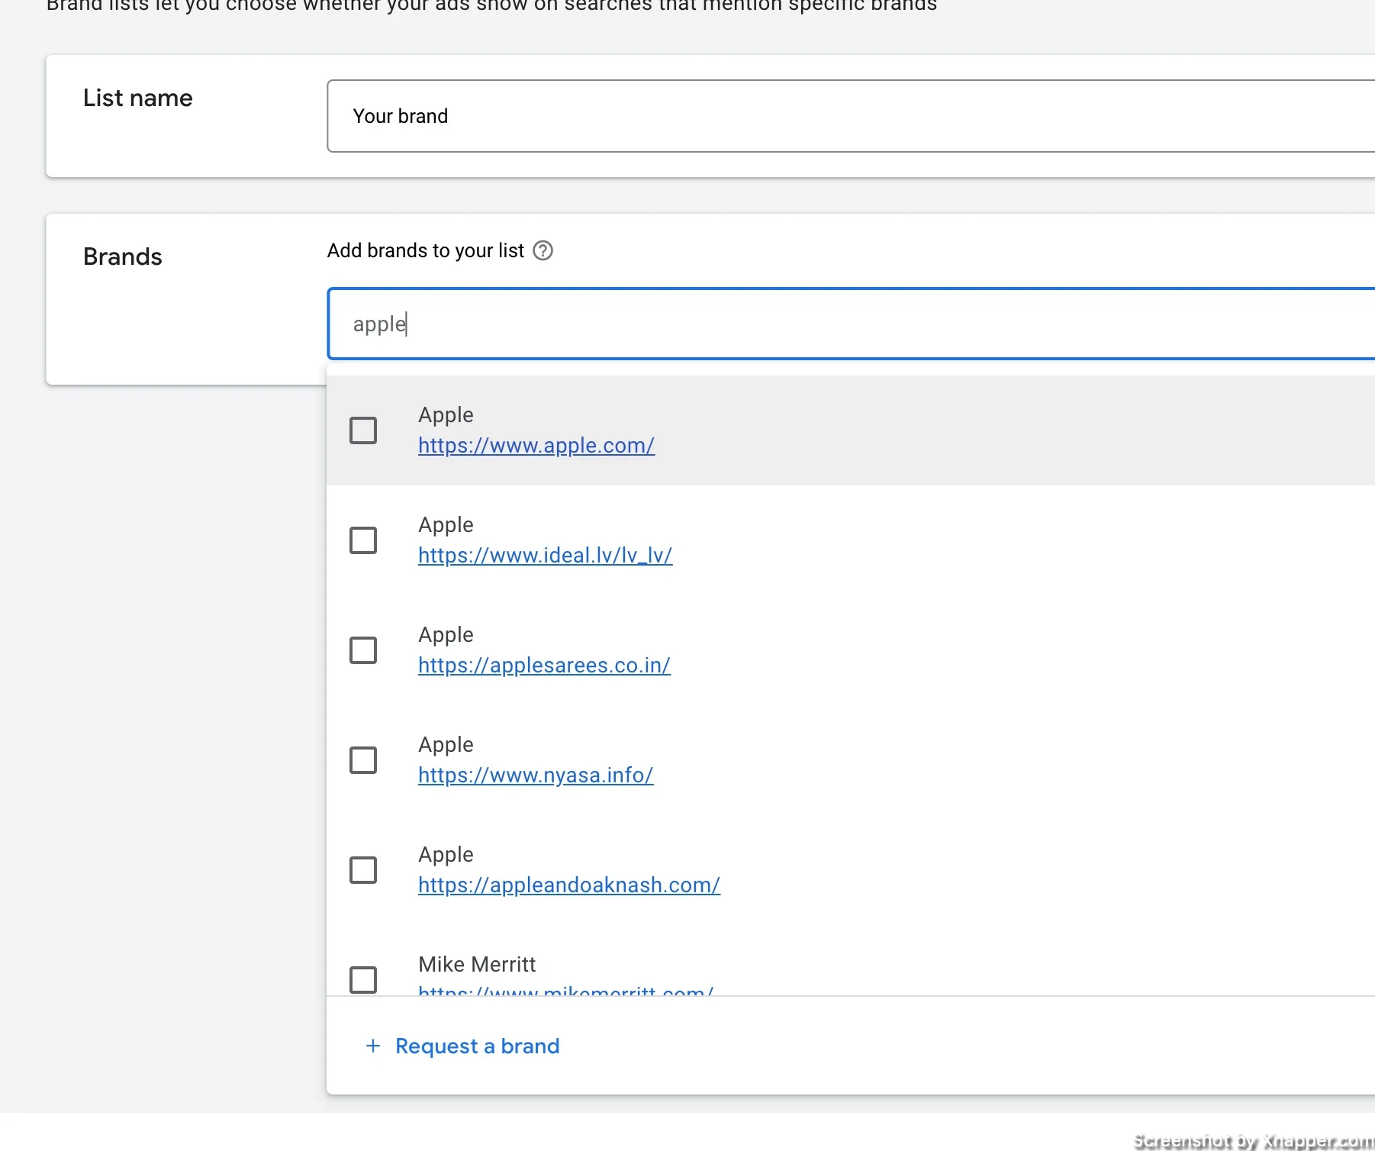Click the List name field containing Your brand

click(x=851, y=116)
